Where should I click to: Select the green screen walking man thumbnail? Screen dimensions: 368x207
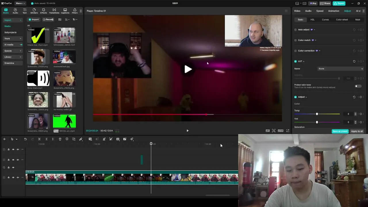pos(64,121)
